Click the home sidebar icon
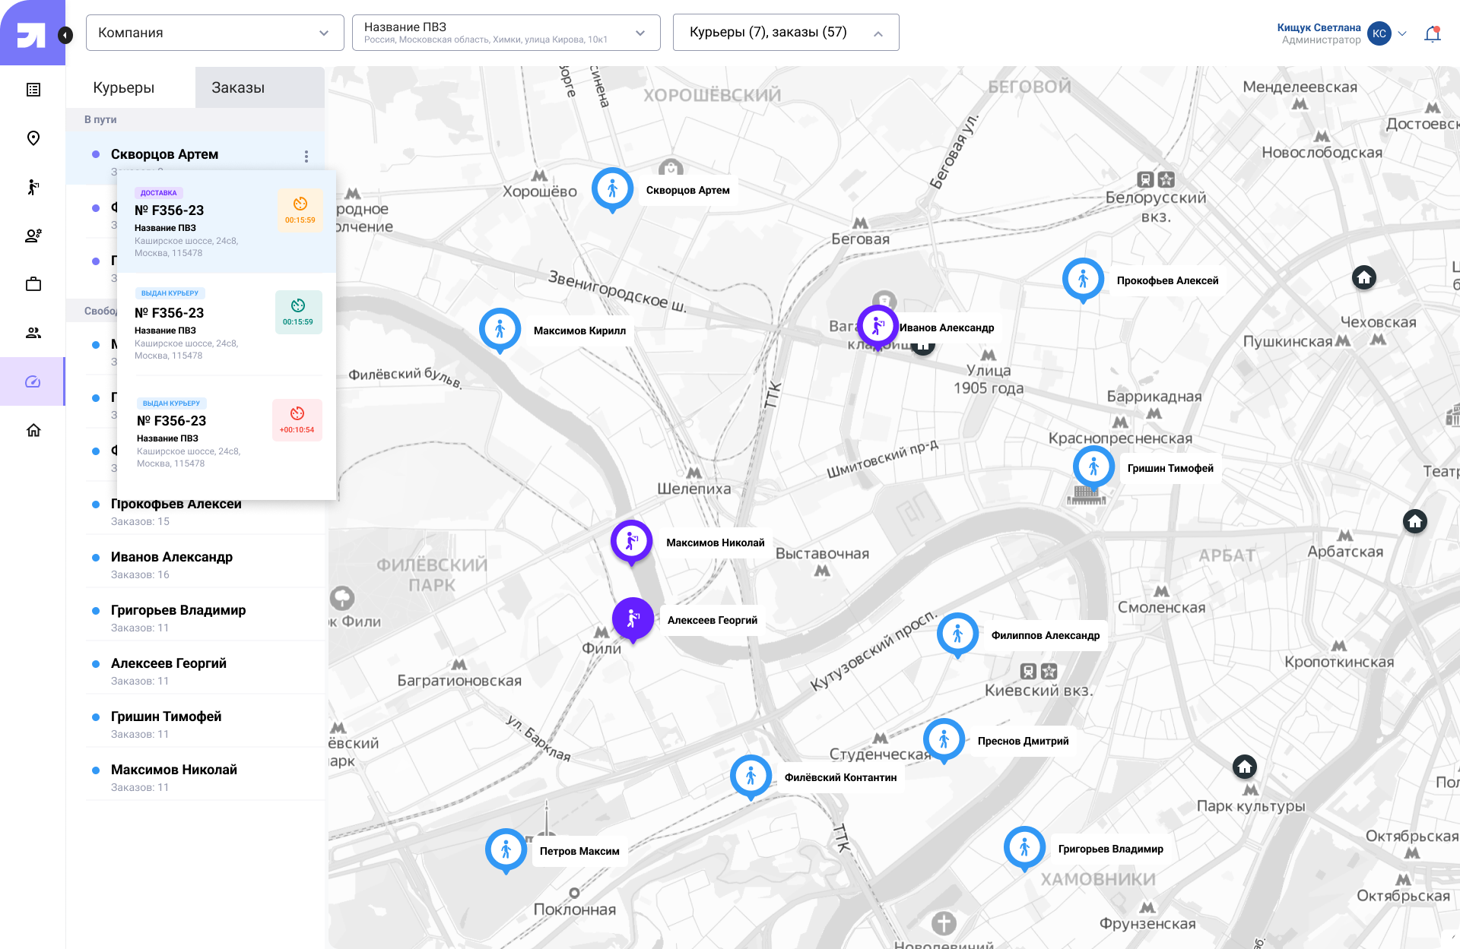The image size is (1460, 949). pyautogui.click(x=33, y=430)
